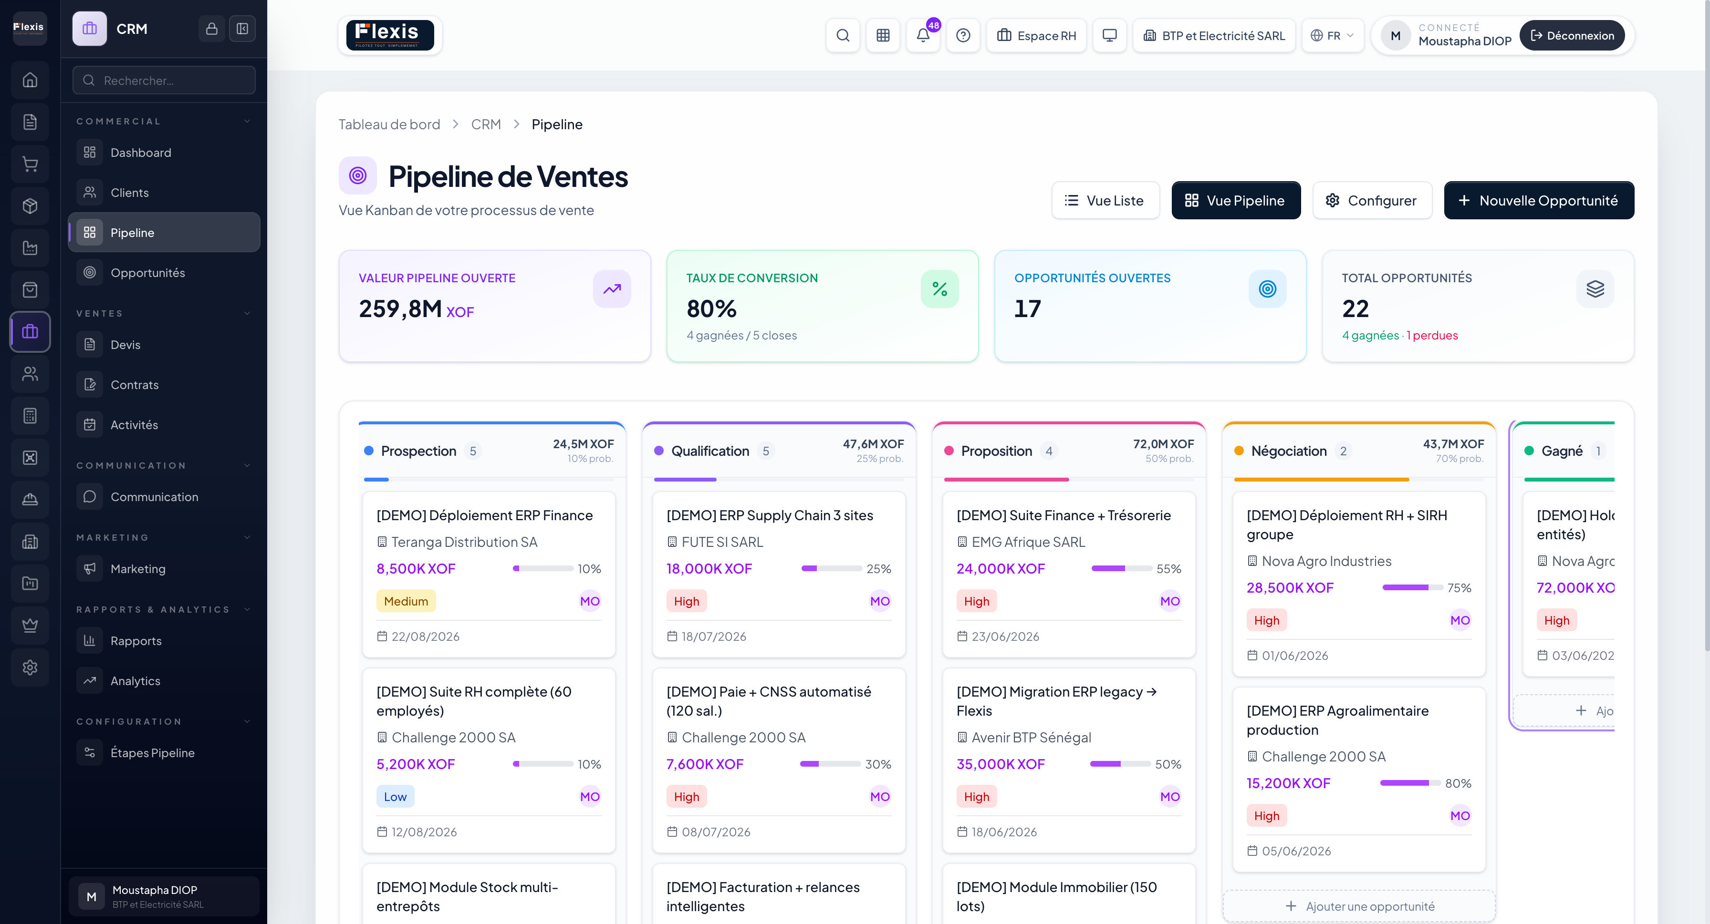Open the search icon in the top bar
1710x924 pixels.
click(843, 35)
